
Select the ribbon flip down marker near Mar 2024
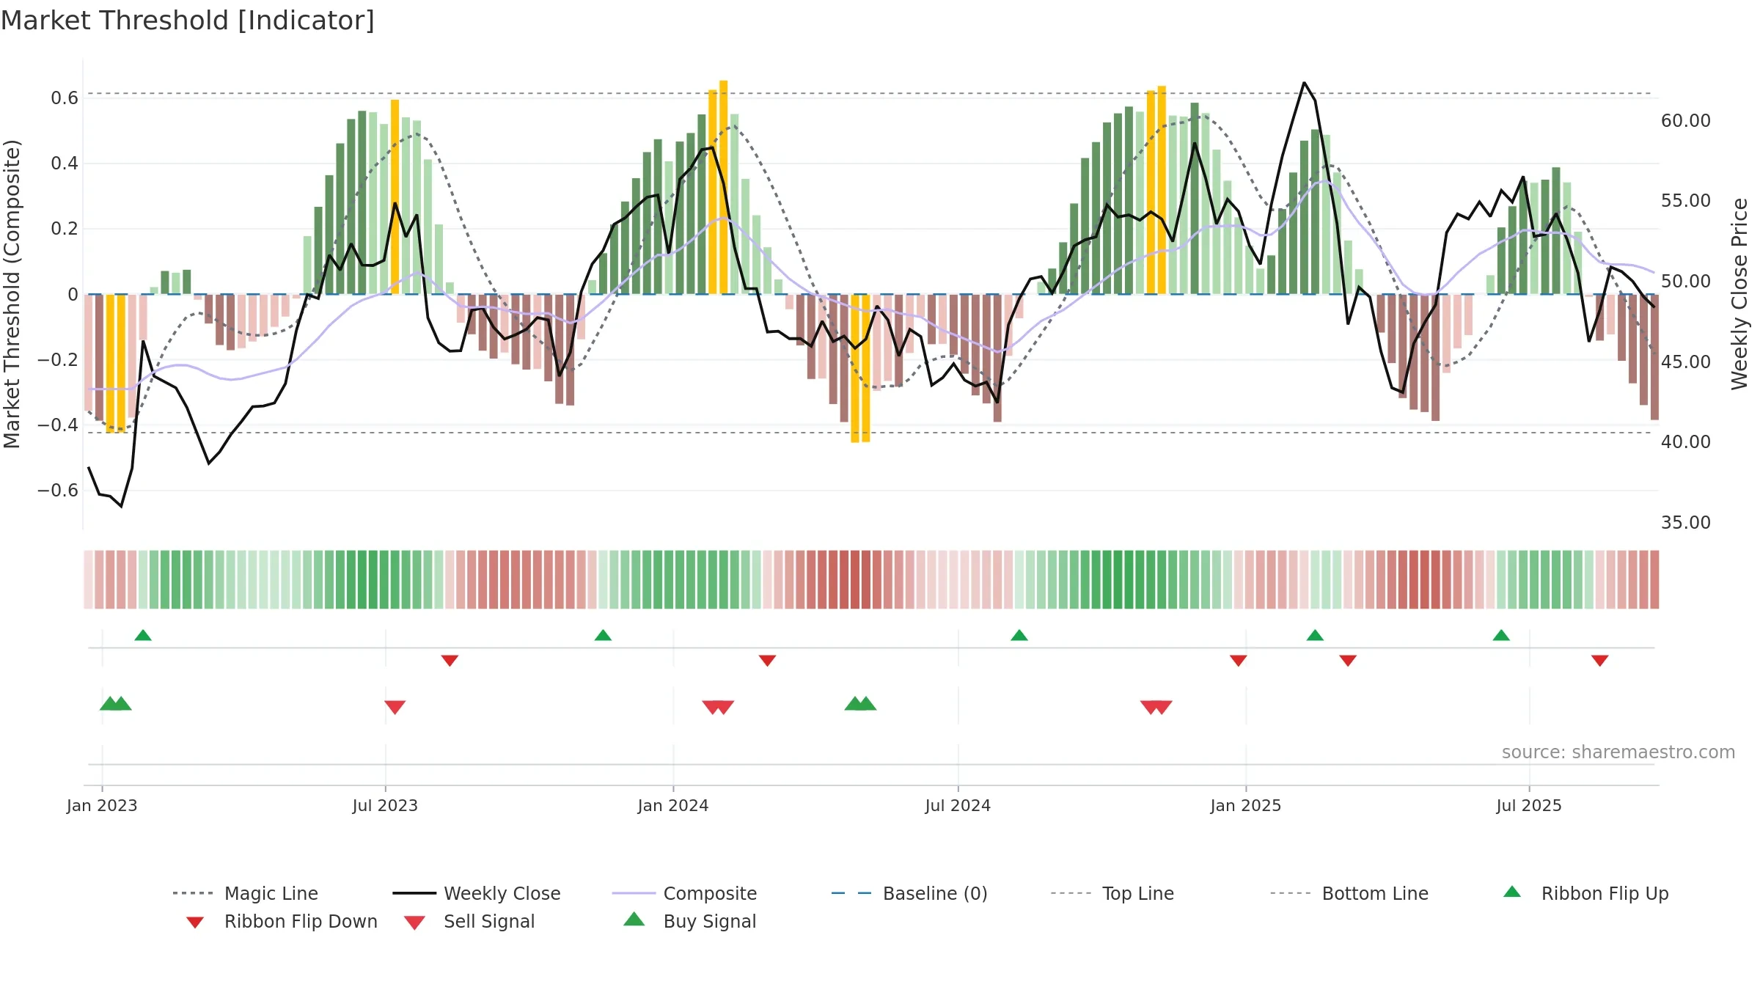click(x=767, y=661)
